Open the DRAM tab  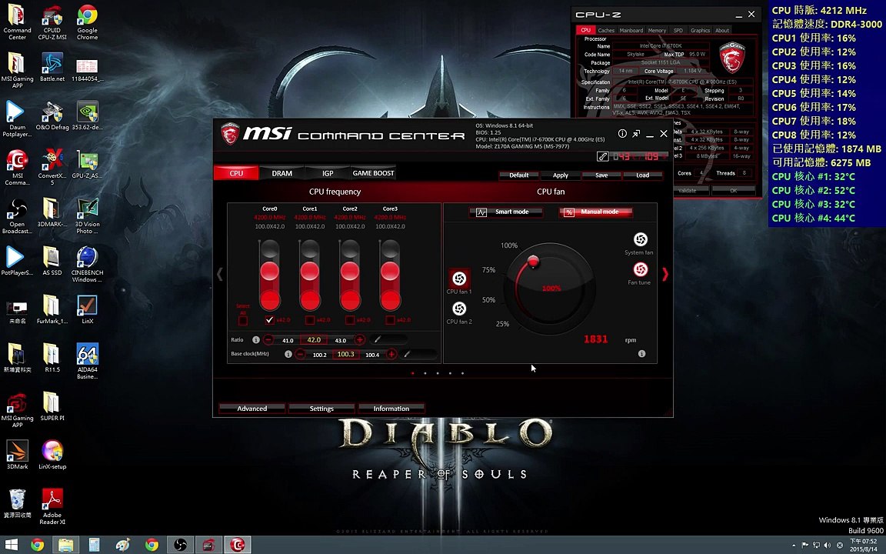[x=282, y=173]
